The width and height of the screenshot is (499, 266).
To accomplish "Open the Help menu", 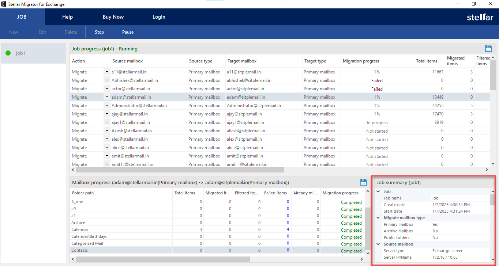I will (x=67, y=17).
